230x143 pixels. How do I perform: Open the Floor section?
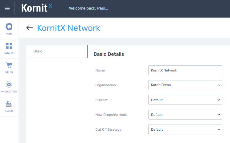coord(9,106)
